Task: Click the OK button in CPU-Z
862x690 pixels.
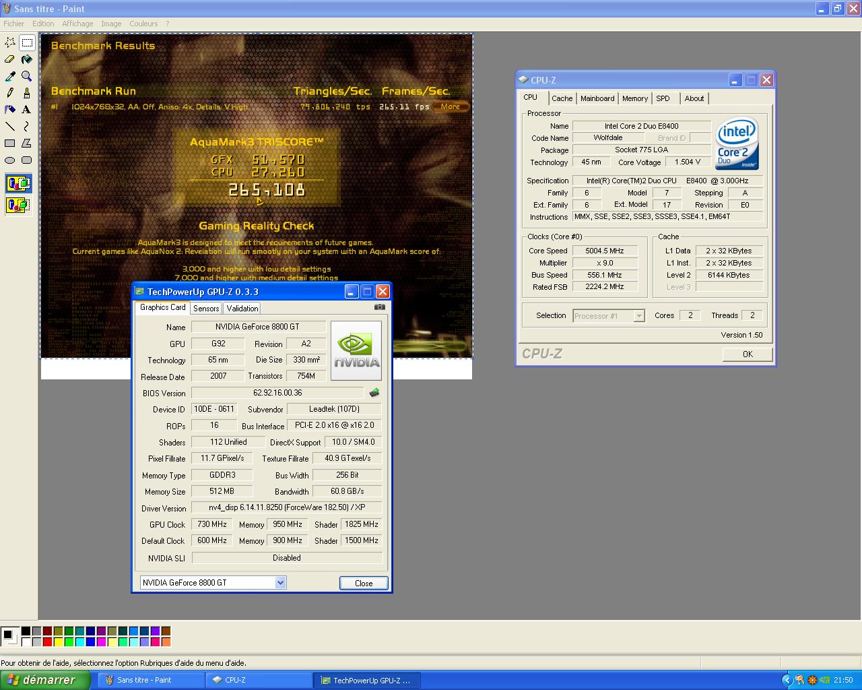Action: click(x=748, y=354)
